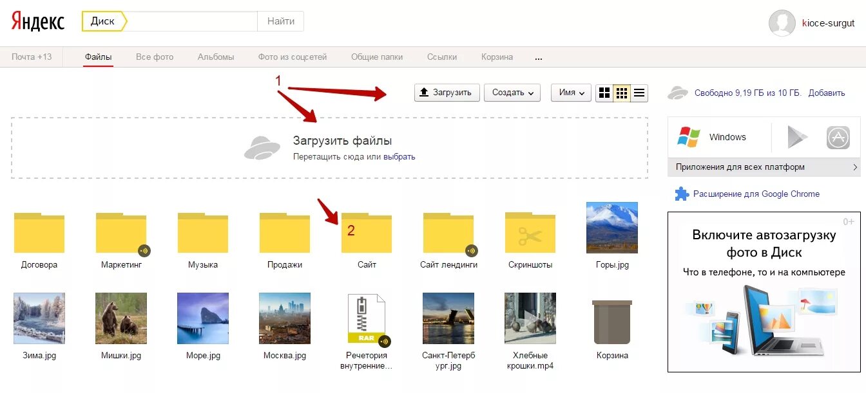Click the Windows app download icon
The height and width of the screenshot is (393, 866).
689,137
